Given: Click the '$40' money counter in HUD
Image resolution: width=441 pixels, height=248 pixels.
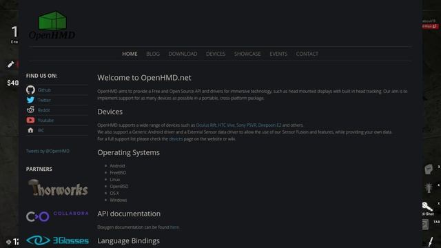Looking at the screenshot, I should pos(13,83).
